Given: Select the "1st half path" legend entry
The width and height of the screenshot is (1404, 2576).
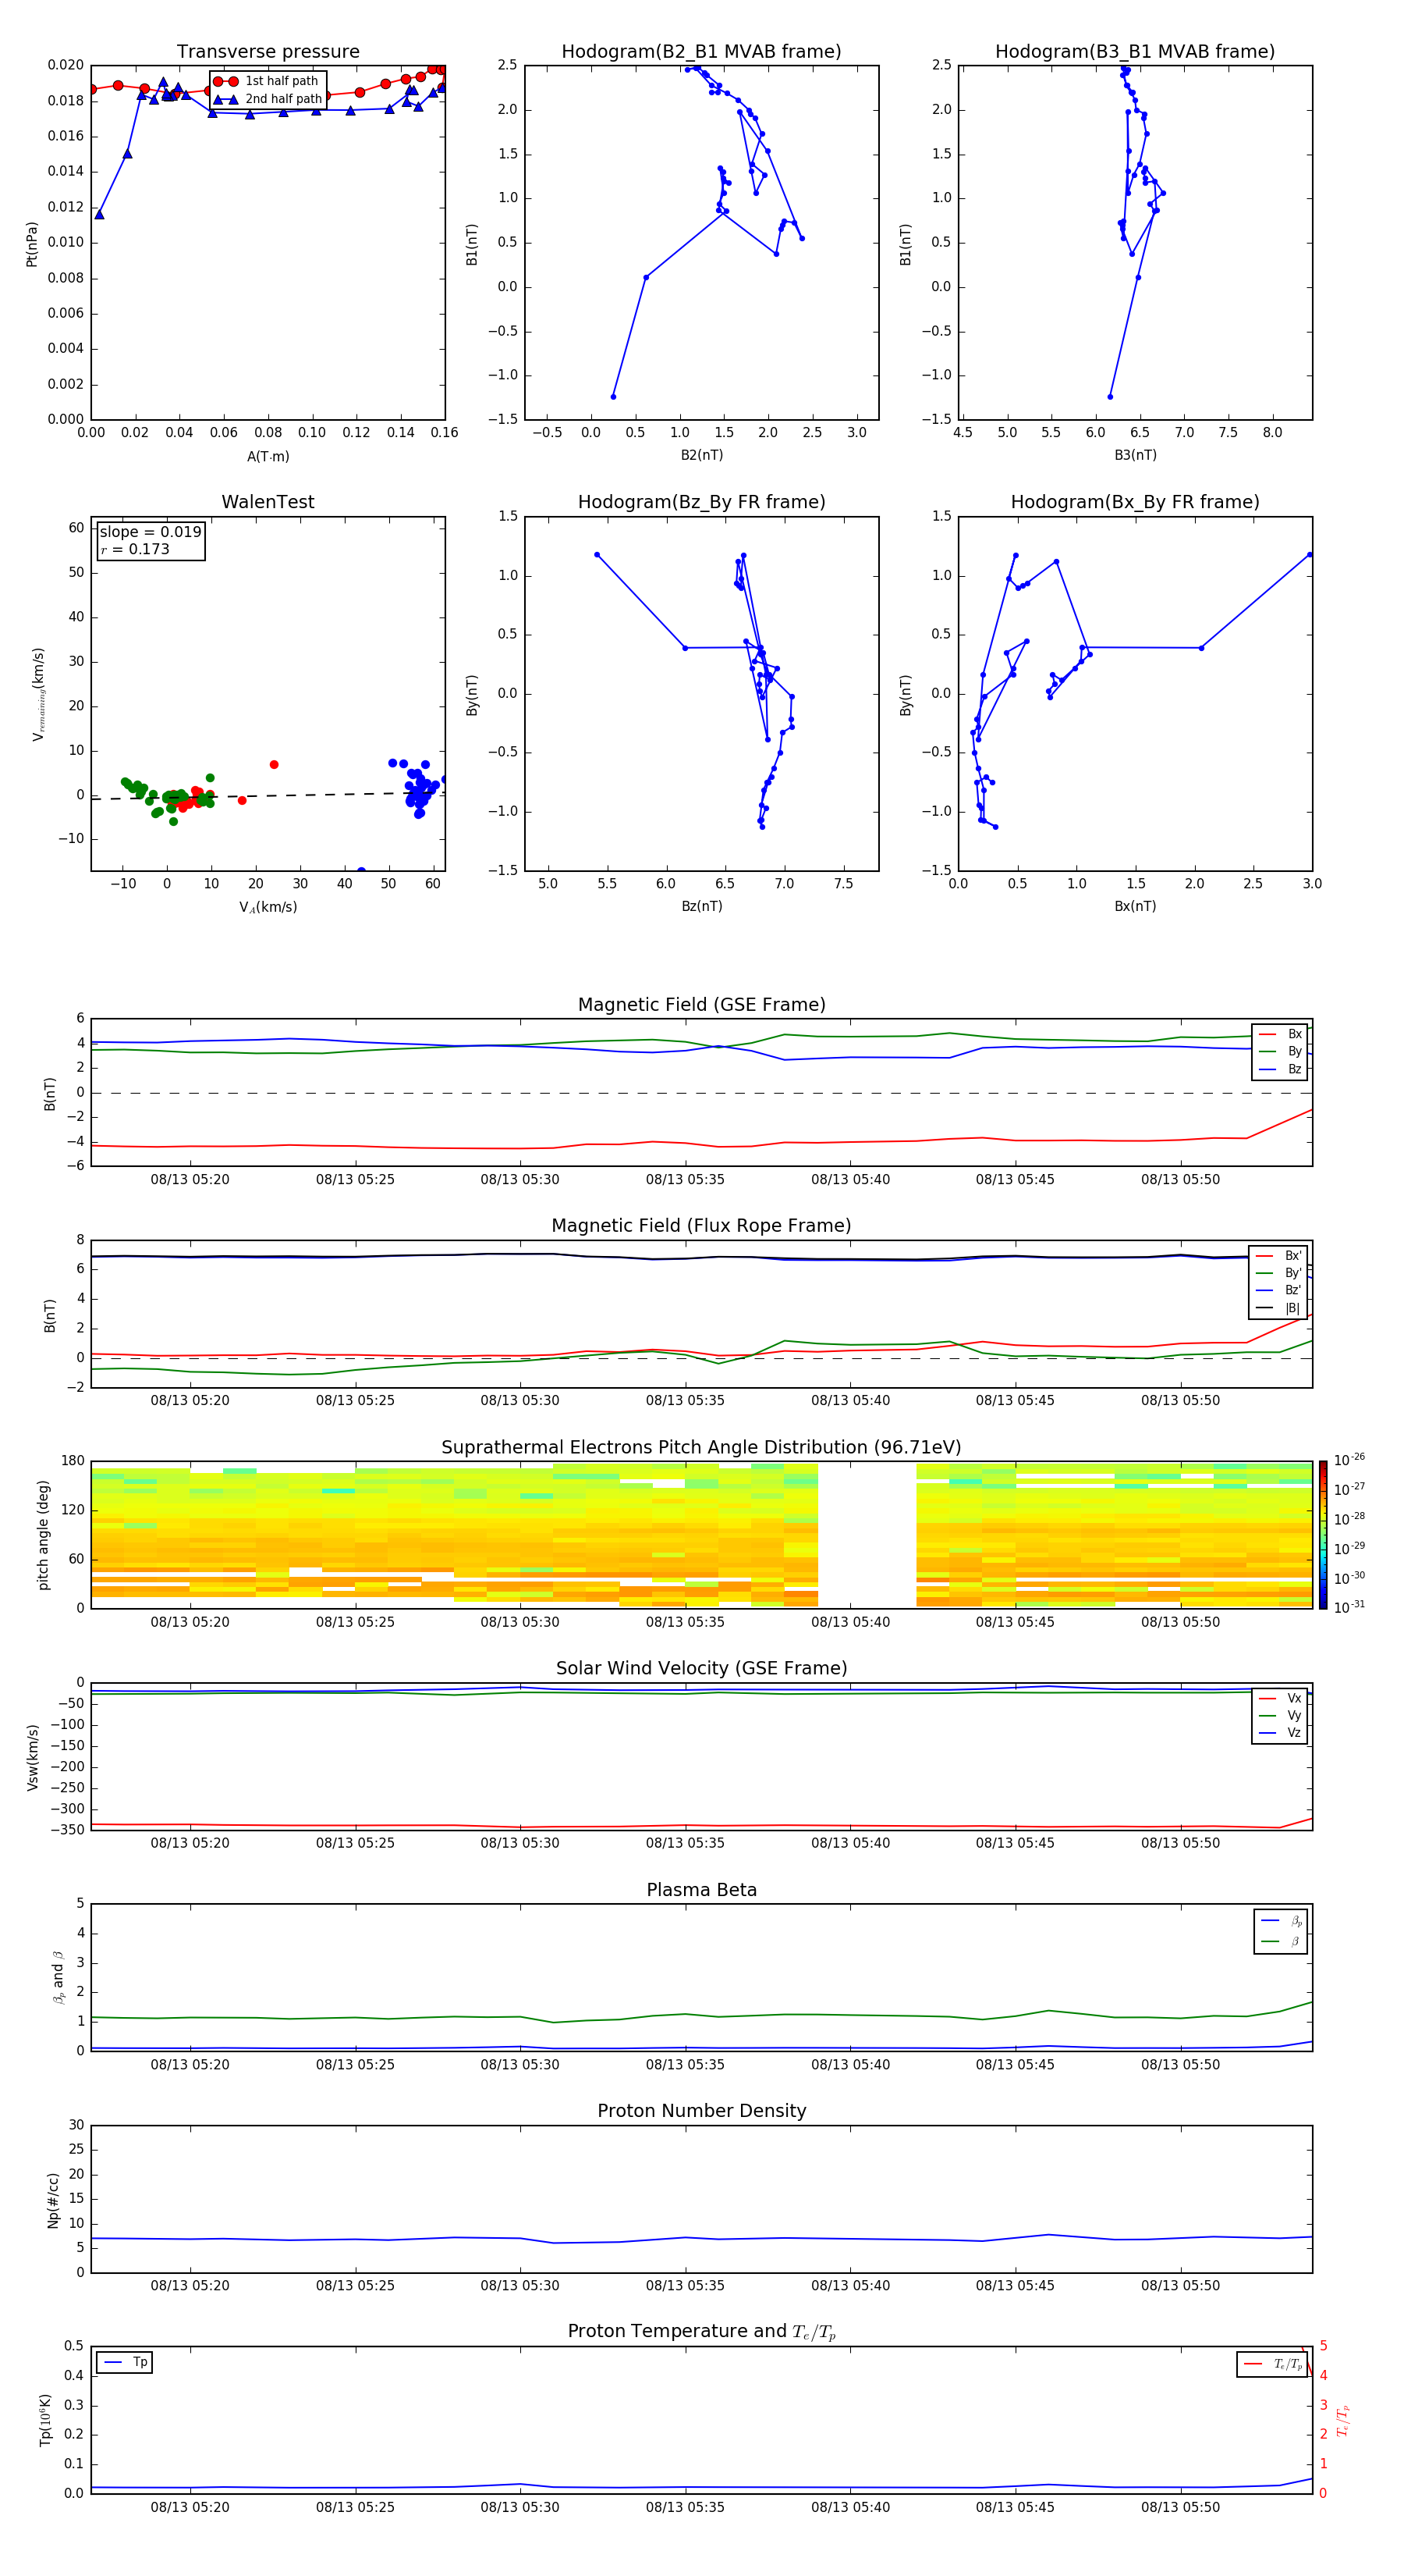Looking at the screenshot, I should click(268, 81).
